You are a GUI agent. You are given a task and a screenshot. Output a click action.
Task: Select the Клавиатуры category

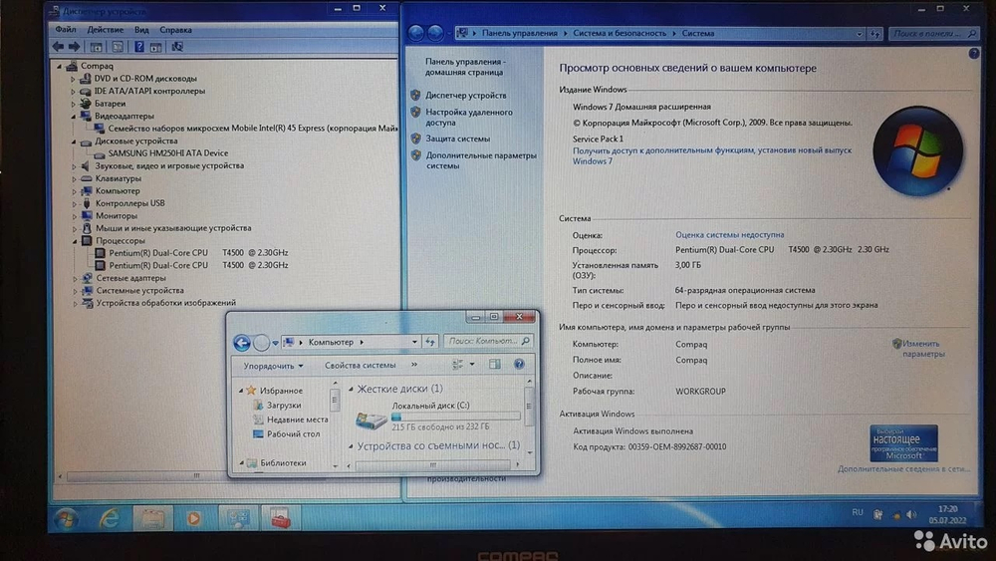click(119, 178)
